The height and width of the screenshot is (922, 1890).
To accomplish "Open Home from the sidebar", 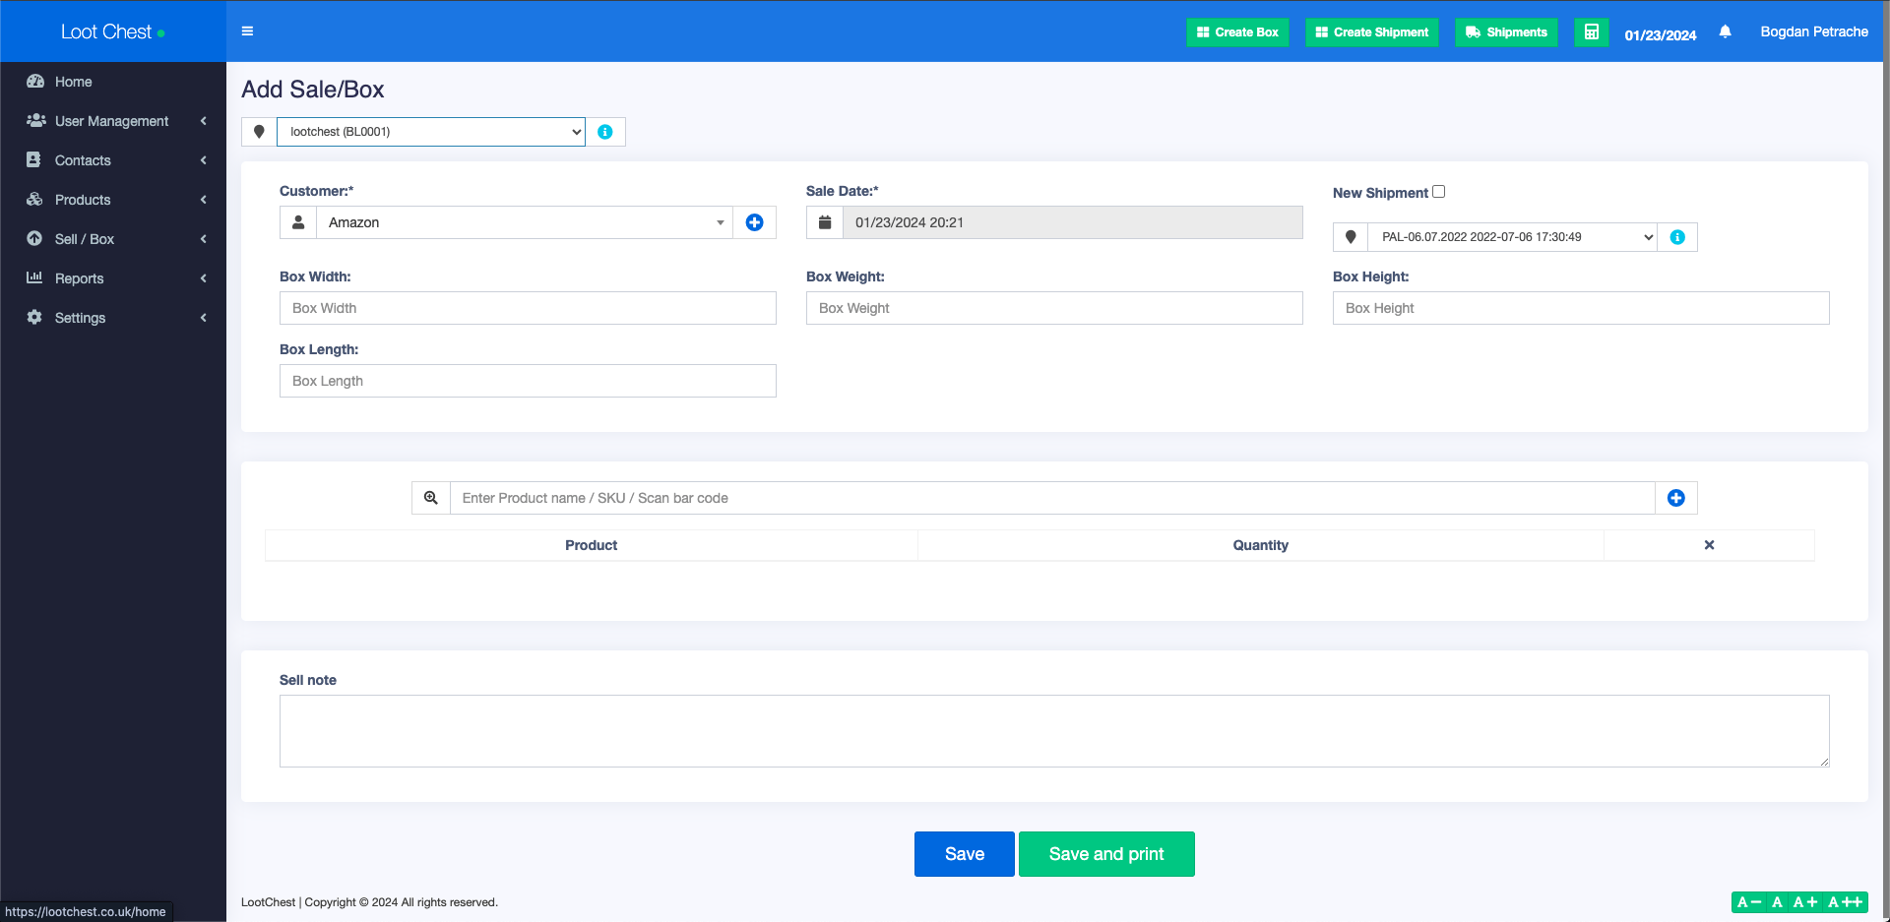I will click(x=113, y=82).
